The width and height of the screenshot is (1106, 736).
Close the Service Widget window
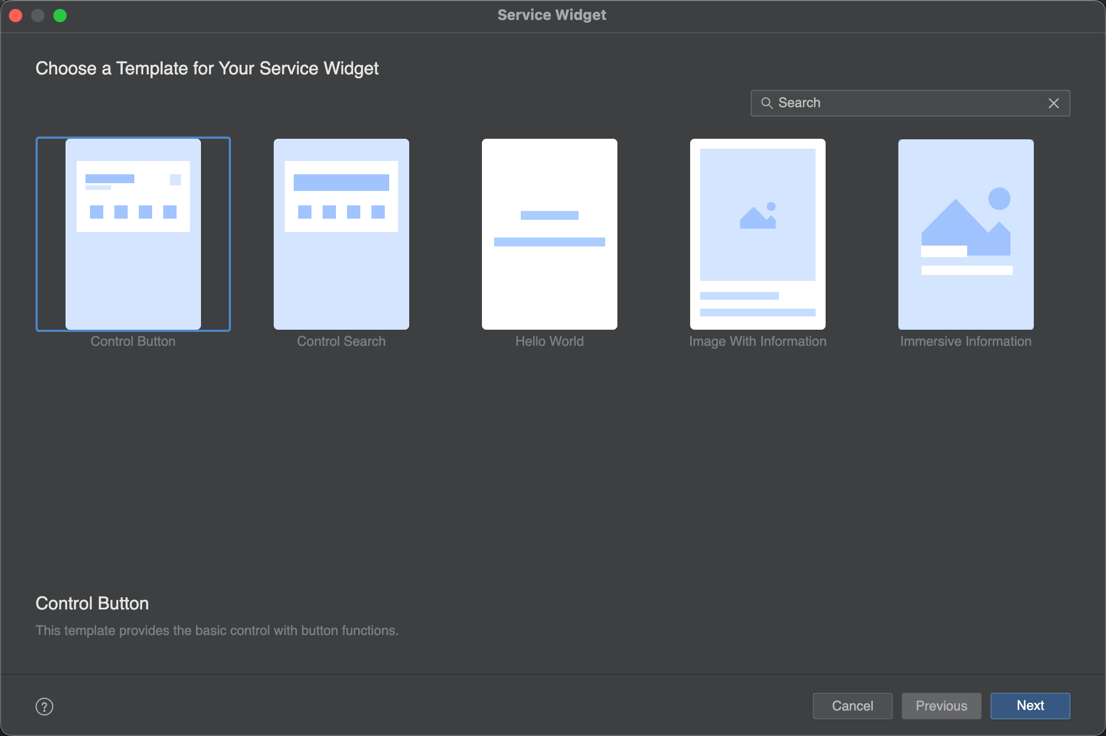[16, 16]
